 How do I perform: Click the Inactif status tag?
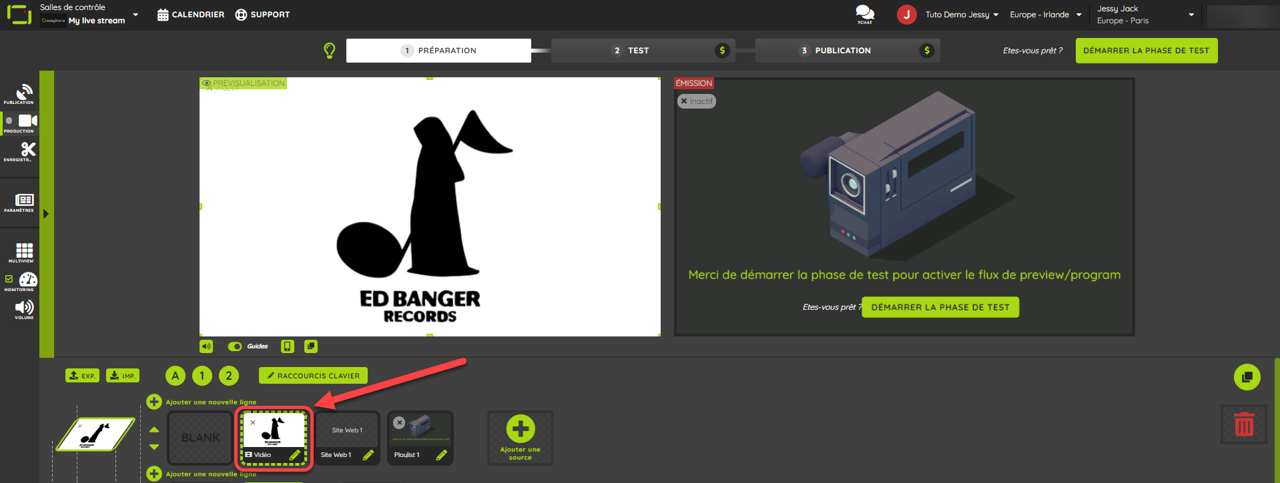click(697, 101)
